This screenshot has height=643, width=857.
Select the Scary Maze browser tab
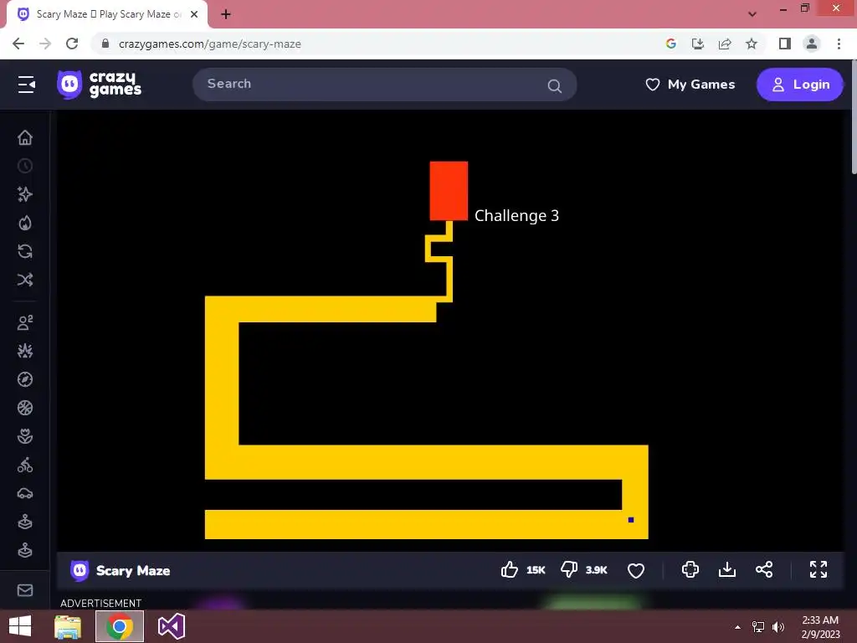[108, 14]
